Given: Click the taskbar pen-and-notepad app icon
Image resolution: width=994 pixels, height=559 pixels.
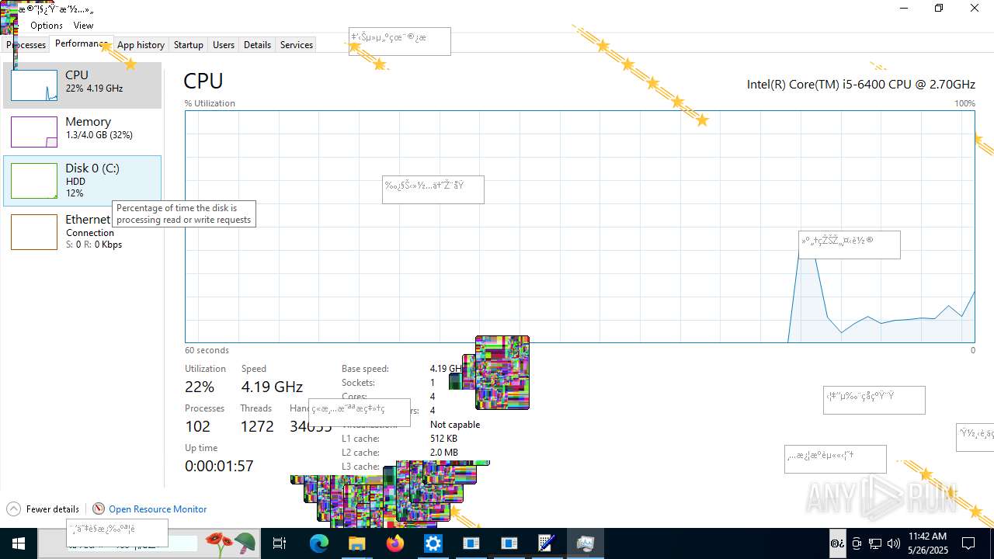Looking at the screenshot, I should coord(547,543).
